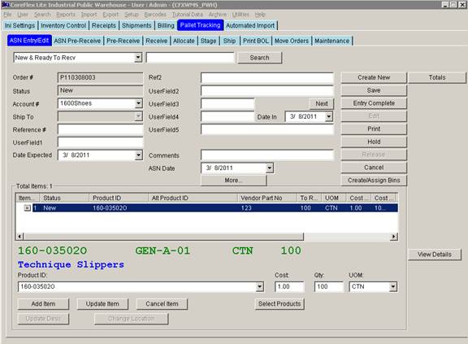This screenshot has width=468, height=344.
Task: Open the Allocate subtab
Action: (x=184, y=41)
